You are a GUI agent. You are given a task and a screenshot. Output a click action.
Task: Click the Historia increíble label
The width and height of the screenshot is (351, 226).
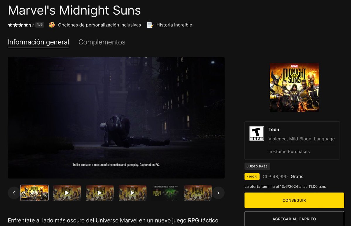(174, 25)
